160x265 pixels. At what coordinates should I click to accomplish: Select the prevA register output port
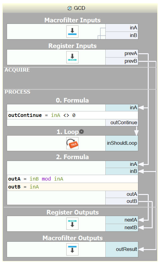tap(122, 54)
